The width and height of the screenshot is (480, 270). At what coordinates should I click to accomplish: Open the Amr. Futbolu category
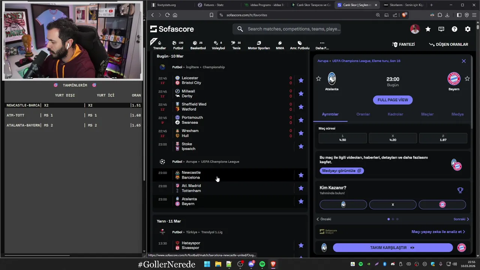300,45
